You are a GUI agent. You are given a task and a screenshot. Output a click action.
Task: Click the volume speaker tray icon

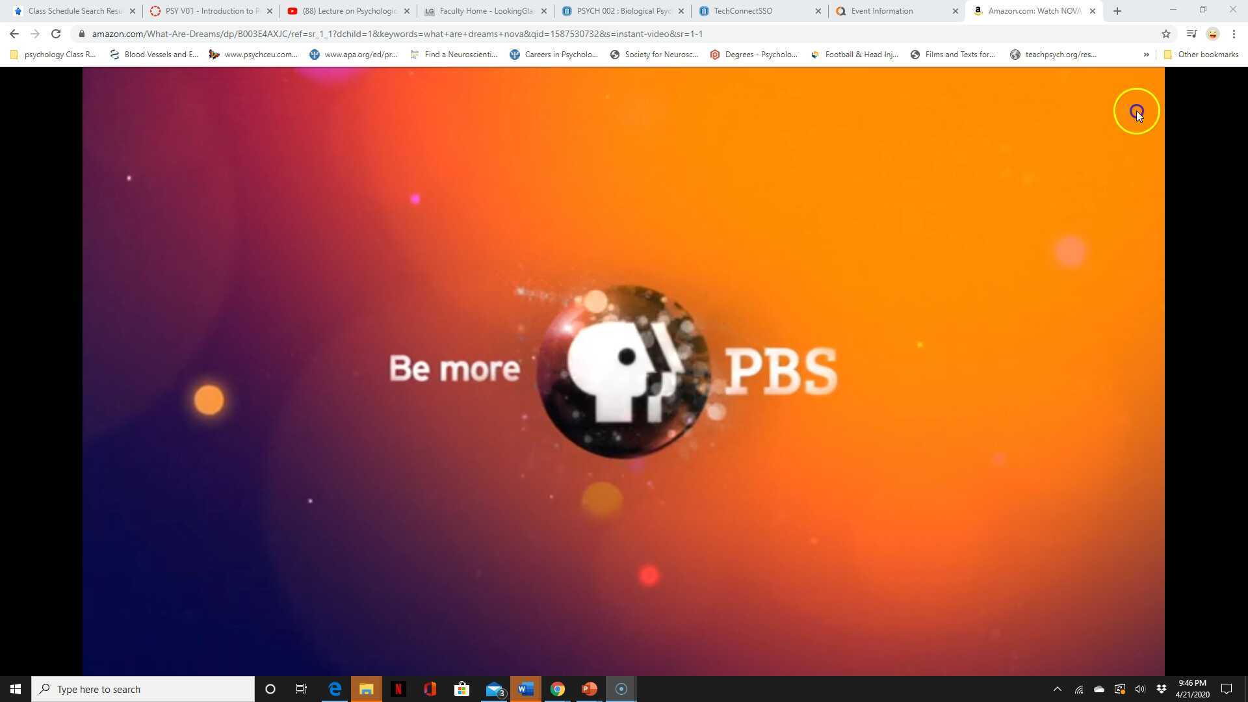point(1140,689)
